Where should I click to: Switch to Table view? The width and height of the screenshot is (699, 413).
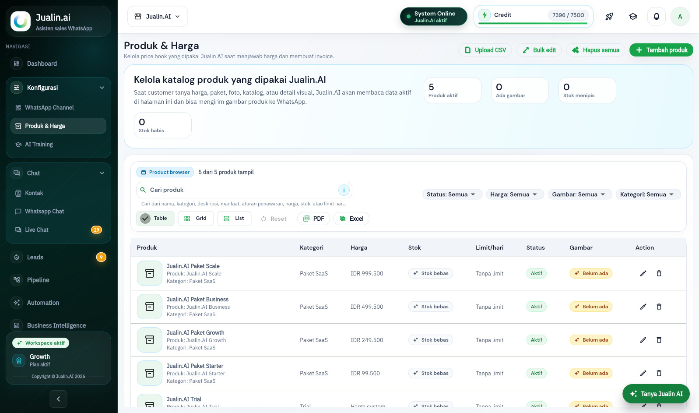pos(155,218)
